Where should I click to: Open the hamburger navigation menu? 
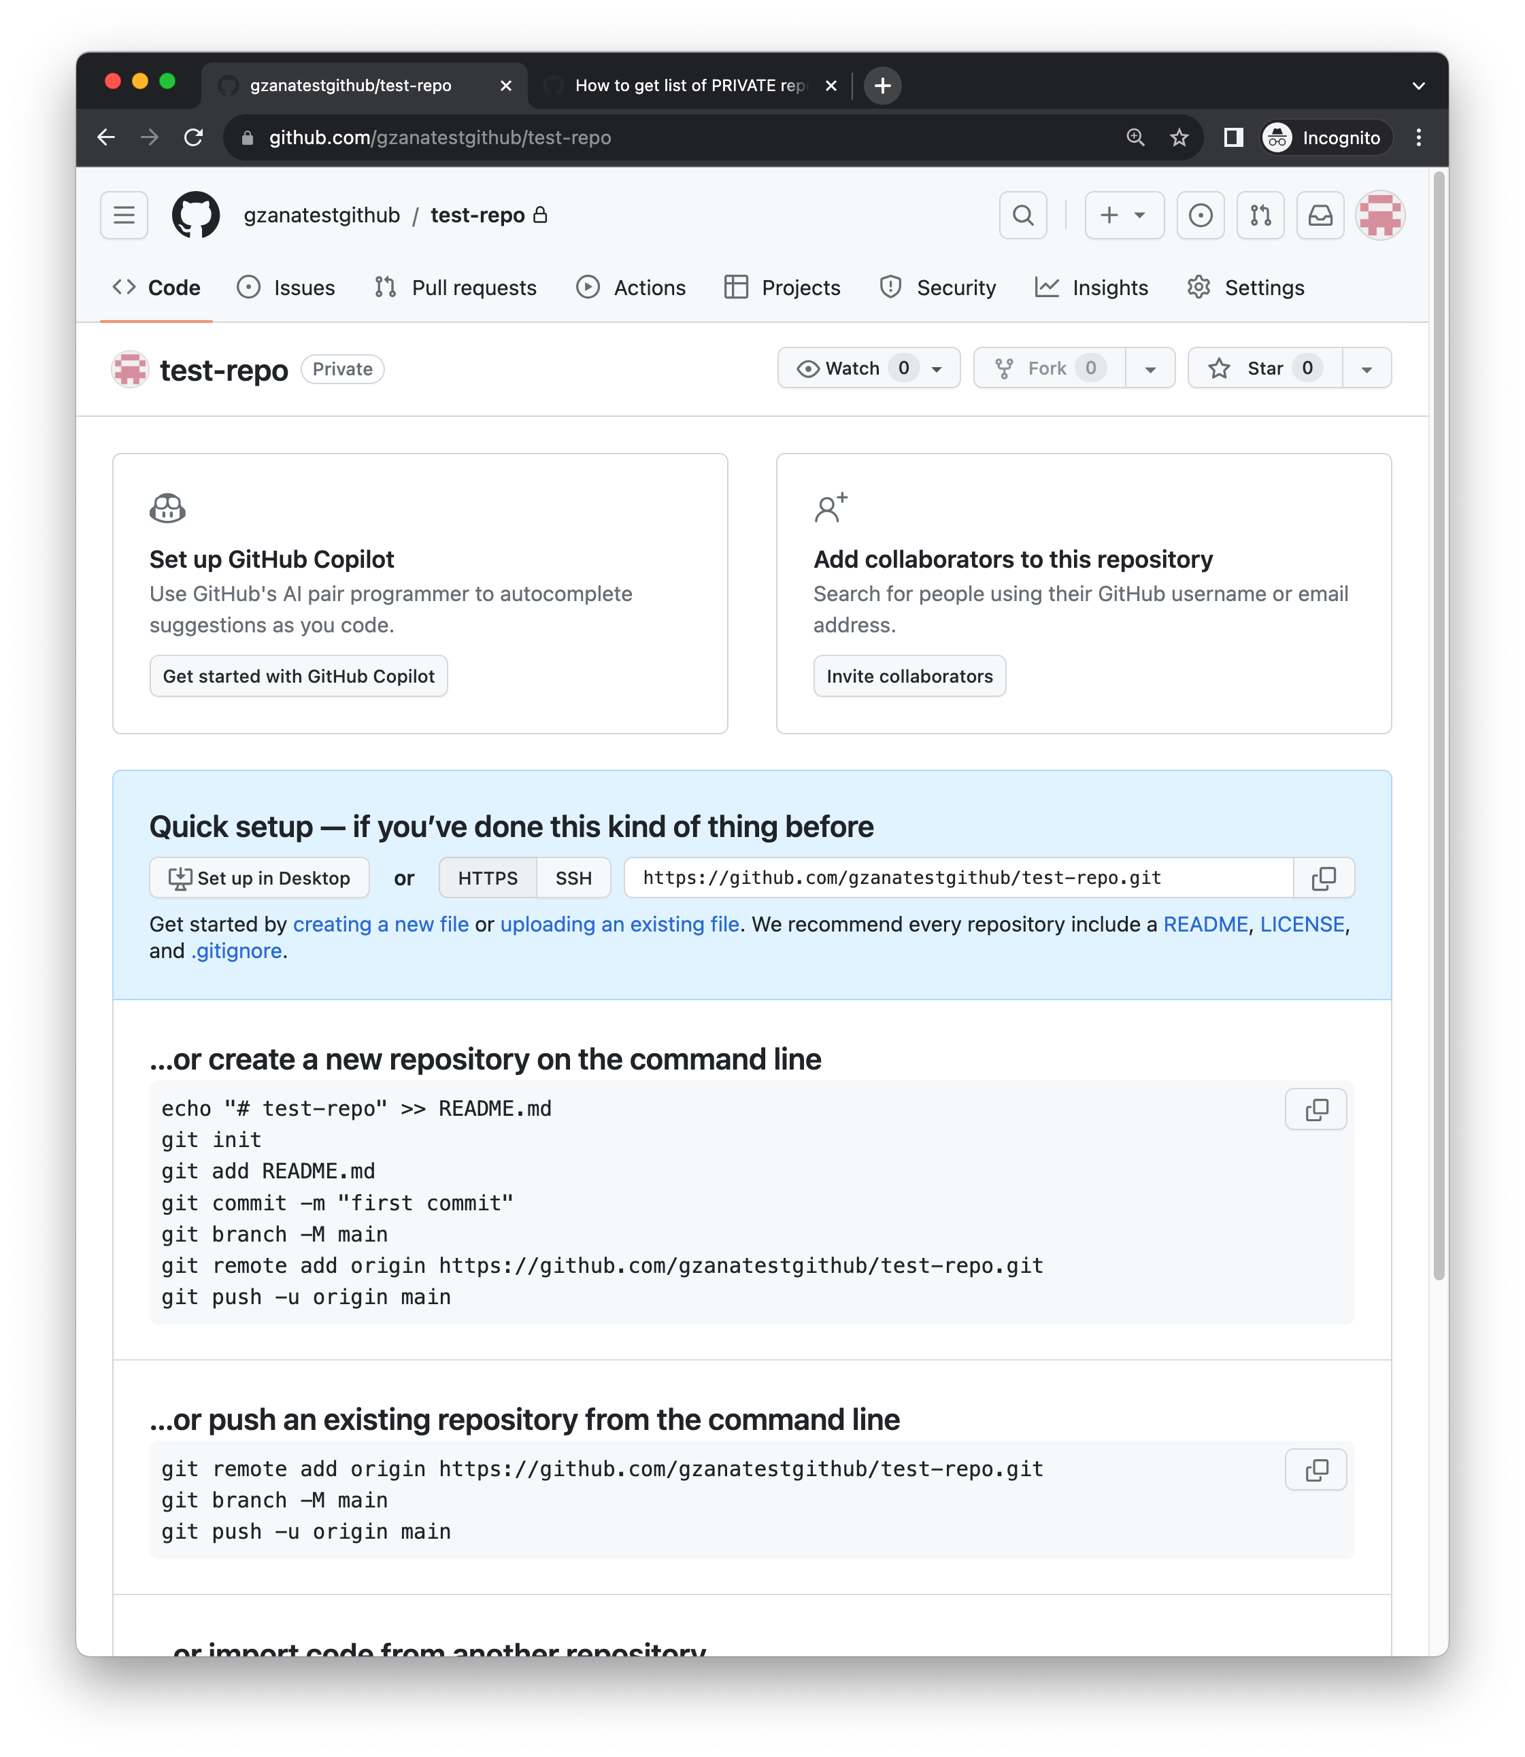coord(124,216)
